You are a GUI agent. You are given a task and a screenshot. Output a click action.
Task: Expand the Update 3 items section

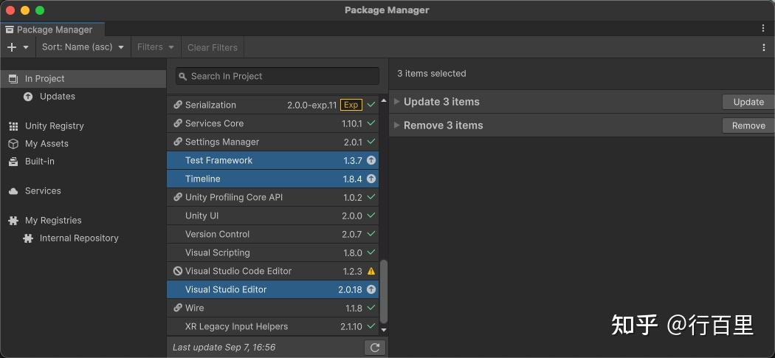click(x=396, y=102)
